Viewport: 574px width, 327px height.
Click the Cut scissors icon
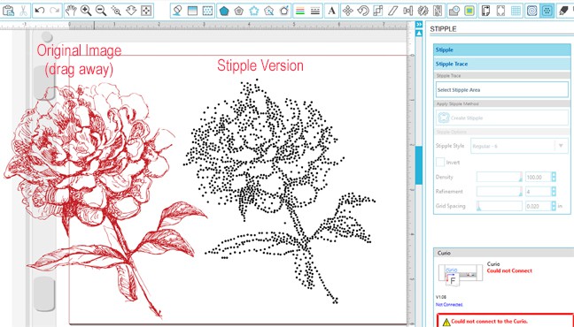(23, 11)
